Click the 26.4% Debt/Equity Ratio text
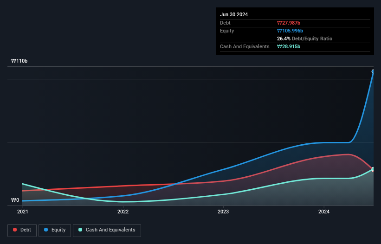Screen dimensions: 381x244 pyautogui.click(x=305, y=39)
